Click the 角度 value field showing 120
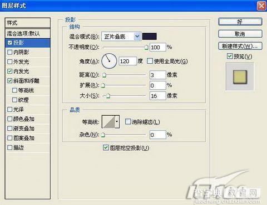 tap(127, 61)
